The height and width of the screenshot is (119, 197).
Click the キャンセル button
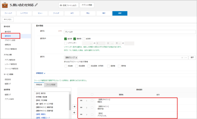click(8, 20)
